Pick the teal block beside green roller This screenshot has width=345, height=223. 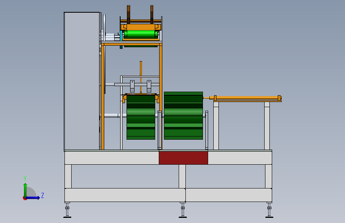tap(121, 36)
